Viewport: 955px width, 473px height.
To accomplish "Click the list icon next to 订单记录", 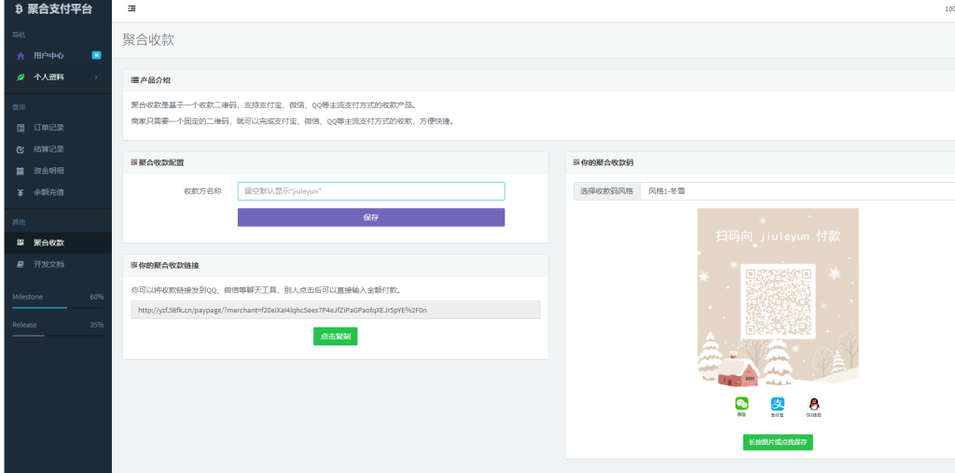I will point(21,128).
